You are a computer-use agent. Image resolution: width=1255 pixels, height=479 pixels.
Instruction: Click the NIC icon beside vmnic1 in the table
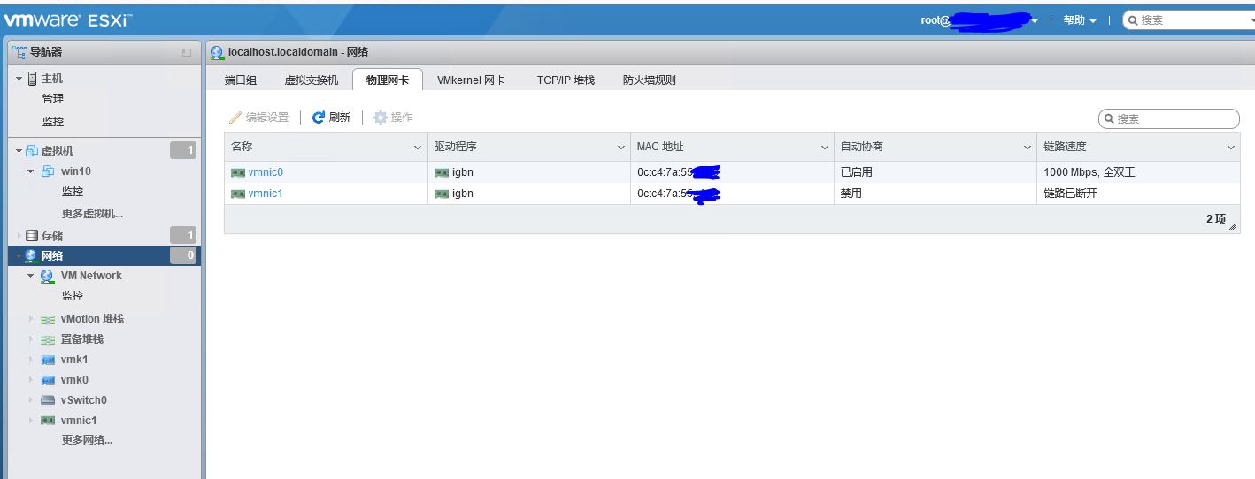click(x=238, y=194)
